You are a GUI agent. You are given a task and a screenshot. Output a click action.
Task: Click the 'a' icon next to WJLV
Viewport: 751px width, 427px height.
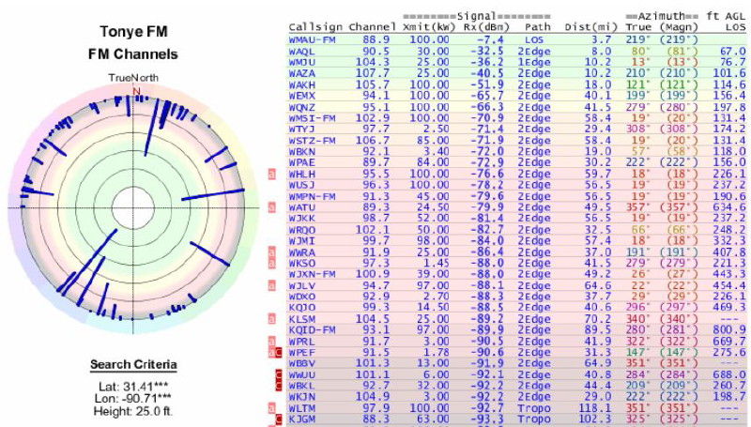click(x=271, y=284)
